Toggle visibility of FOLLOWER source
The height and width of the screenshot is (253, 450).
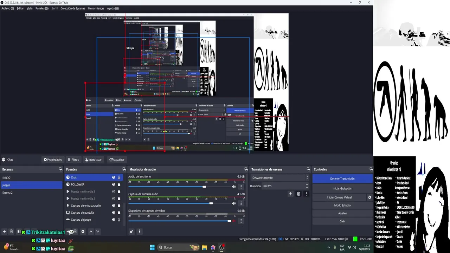tap(114, 184)
